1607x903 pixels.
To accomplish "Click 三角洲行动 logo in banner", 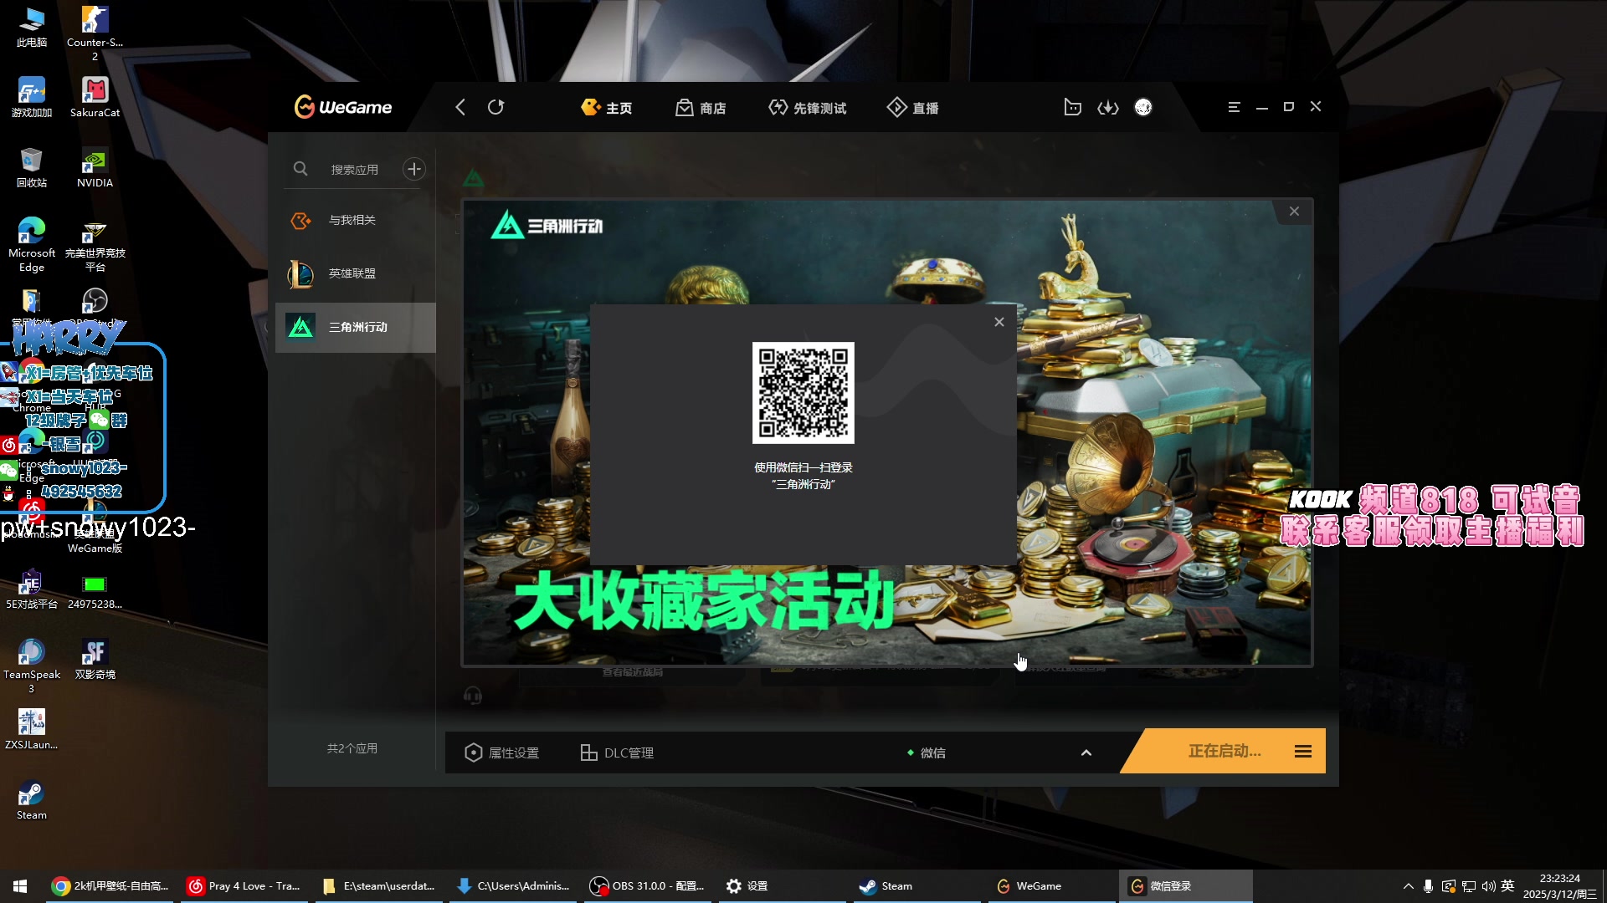I will click(x=547, y=225).
